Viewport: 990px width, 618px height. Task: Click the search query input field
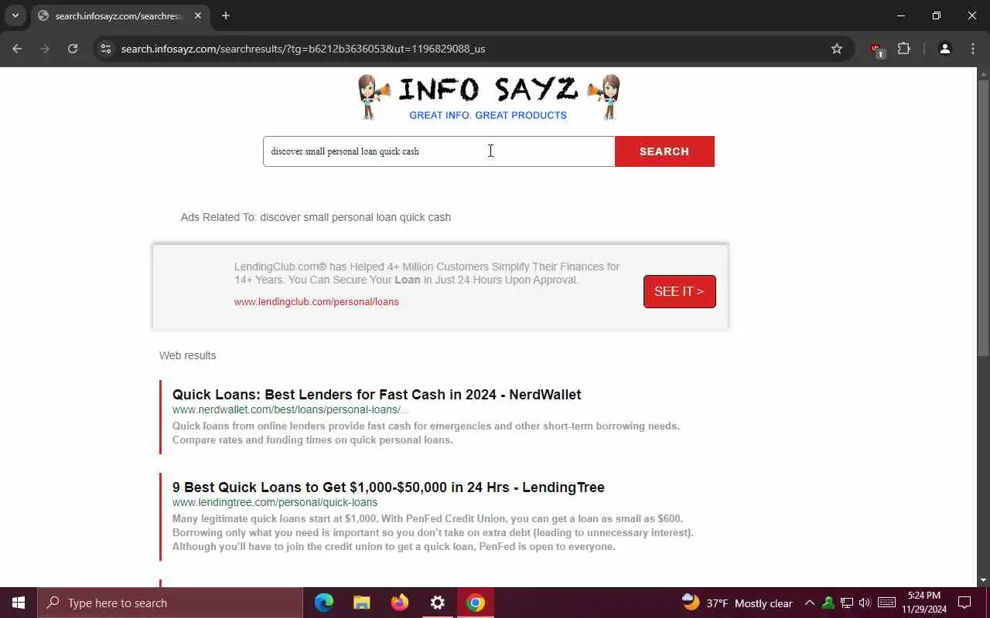(439, 151)
